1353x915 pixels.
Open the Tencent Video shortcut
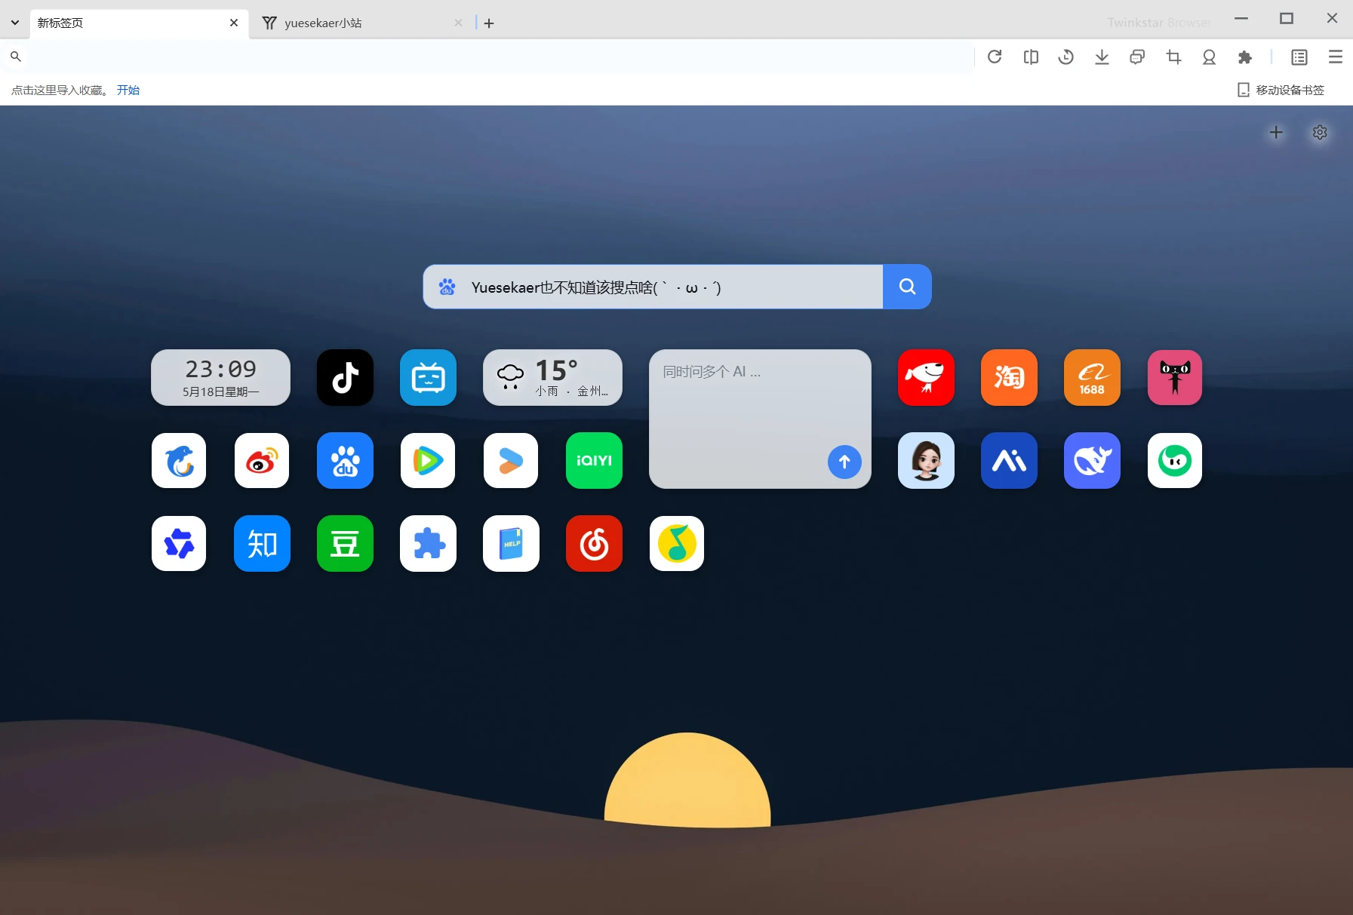[x=428, y=460]
